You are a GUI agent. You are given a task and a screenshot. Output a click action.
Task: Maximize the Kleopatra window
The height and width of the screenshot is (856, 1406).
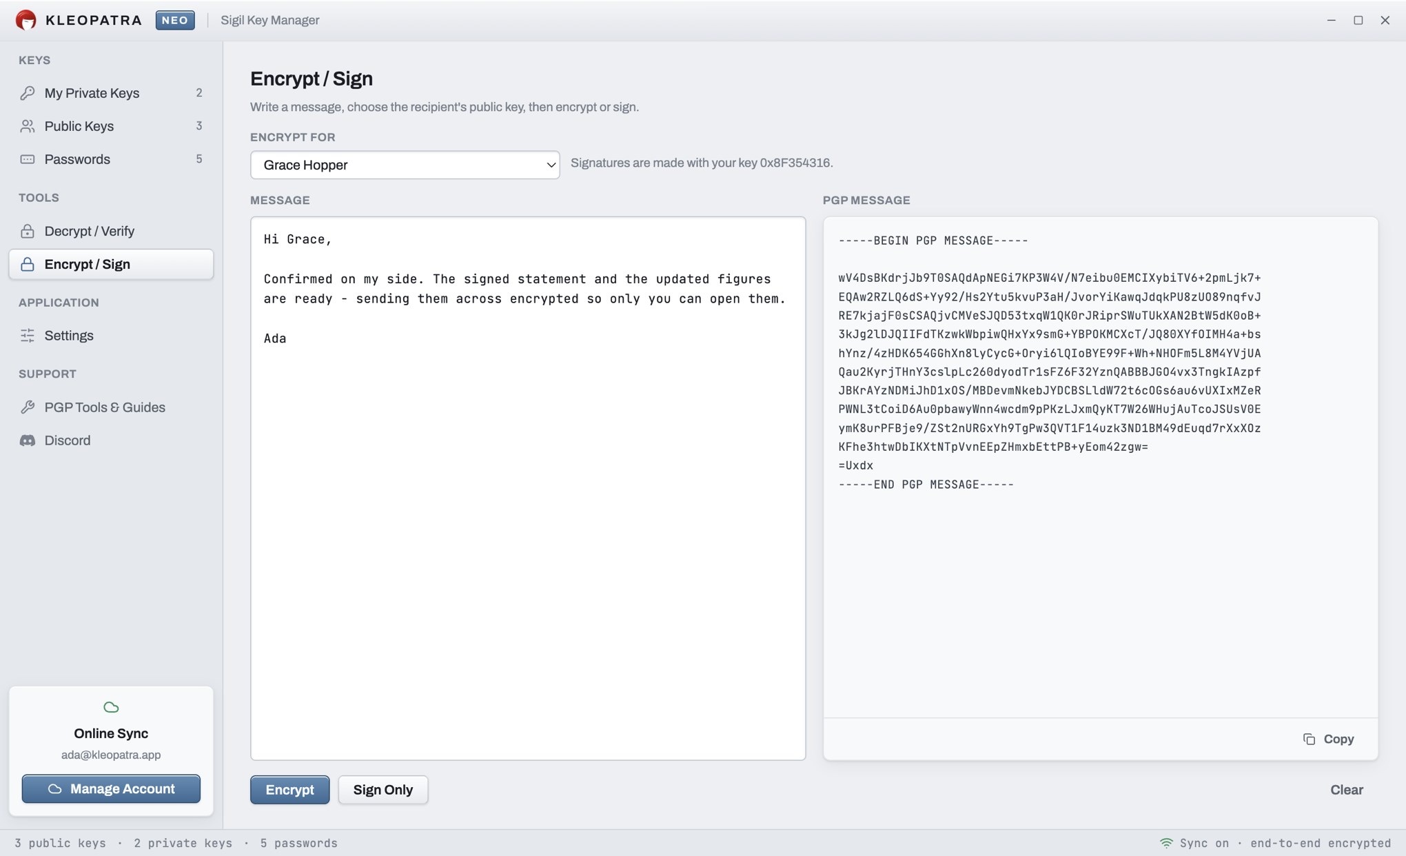[x=1358, y=20]
